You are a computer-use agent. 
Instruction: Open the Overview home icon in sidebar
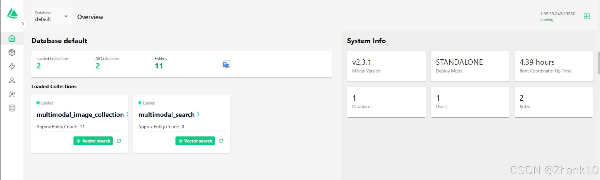point(12,39)
